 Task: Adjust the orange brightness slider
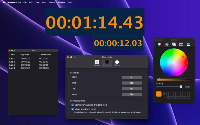click(174, 80)
